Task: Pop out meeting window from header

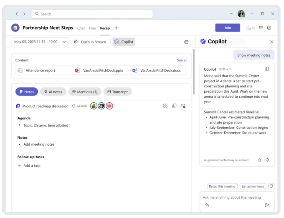Action: pos(269,28)
